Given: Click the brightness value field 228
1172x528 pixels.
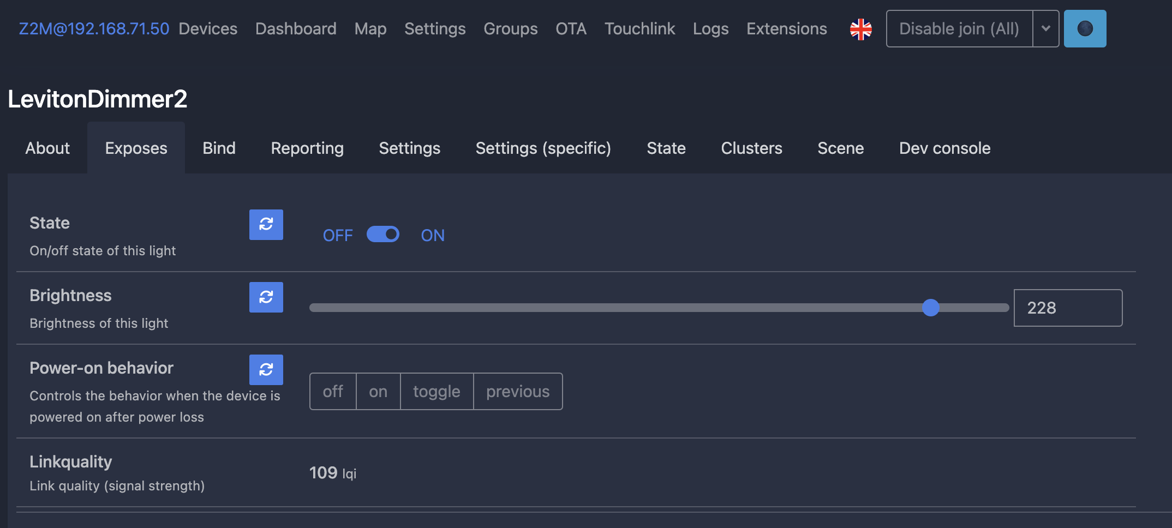Looking at the screenshot, I should (1068, 308).
